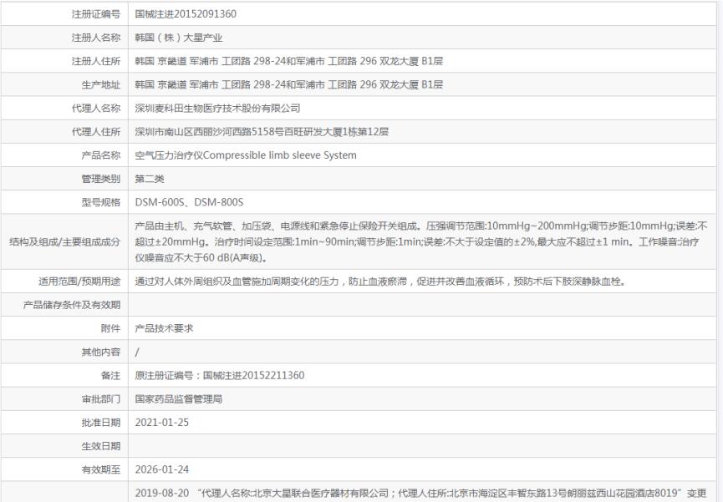Select the 产品名称 label
Image resolution: width=723 pixels, height=502 pixels.
click(101, 155)
